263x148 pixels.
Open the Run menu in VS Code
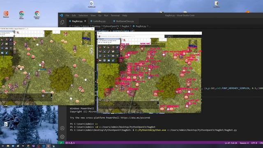pyautogui.click(x=106, y=16)
